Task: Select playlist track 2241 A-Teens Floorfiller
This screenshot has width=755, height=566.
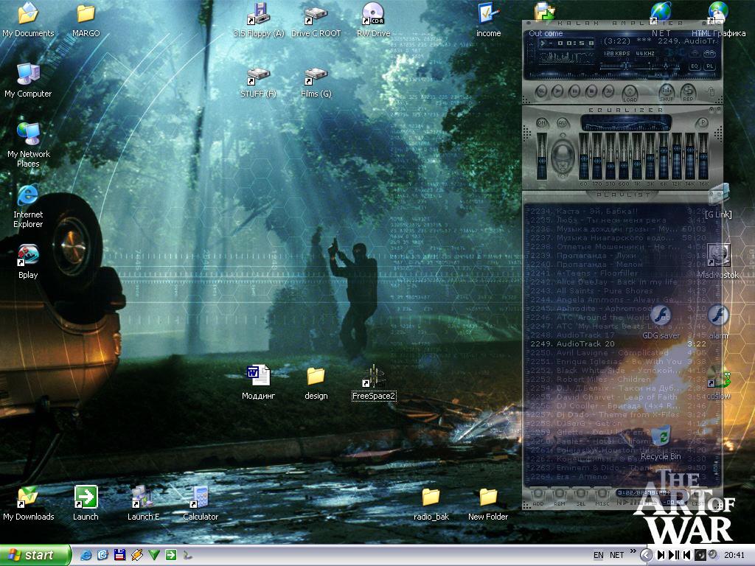Action: (619, 273)
